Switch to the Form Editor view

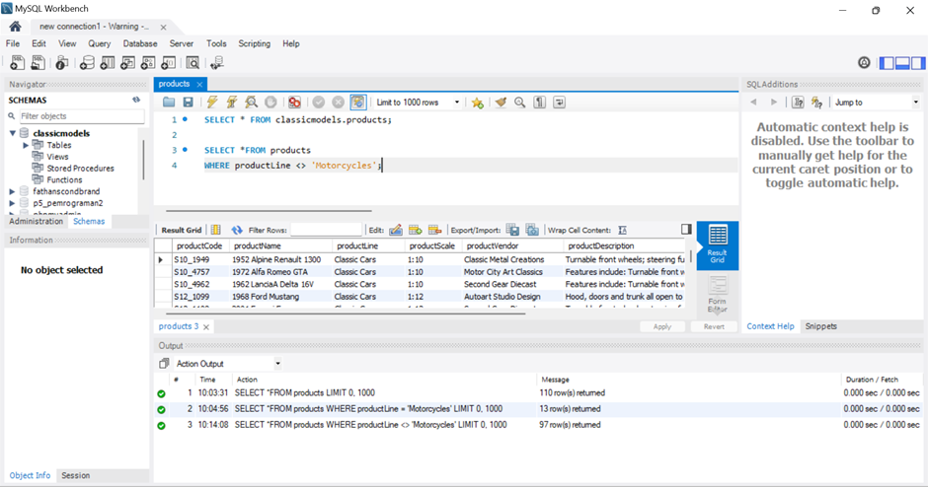pos(718,294)
